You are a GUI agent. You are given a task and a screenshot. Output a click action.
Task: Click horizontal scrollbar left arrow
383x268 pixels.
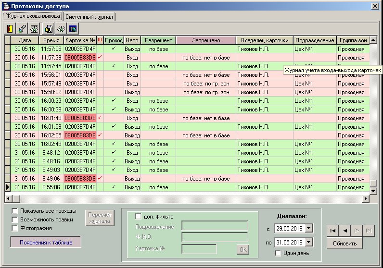tap(8, 198)
